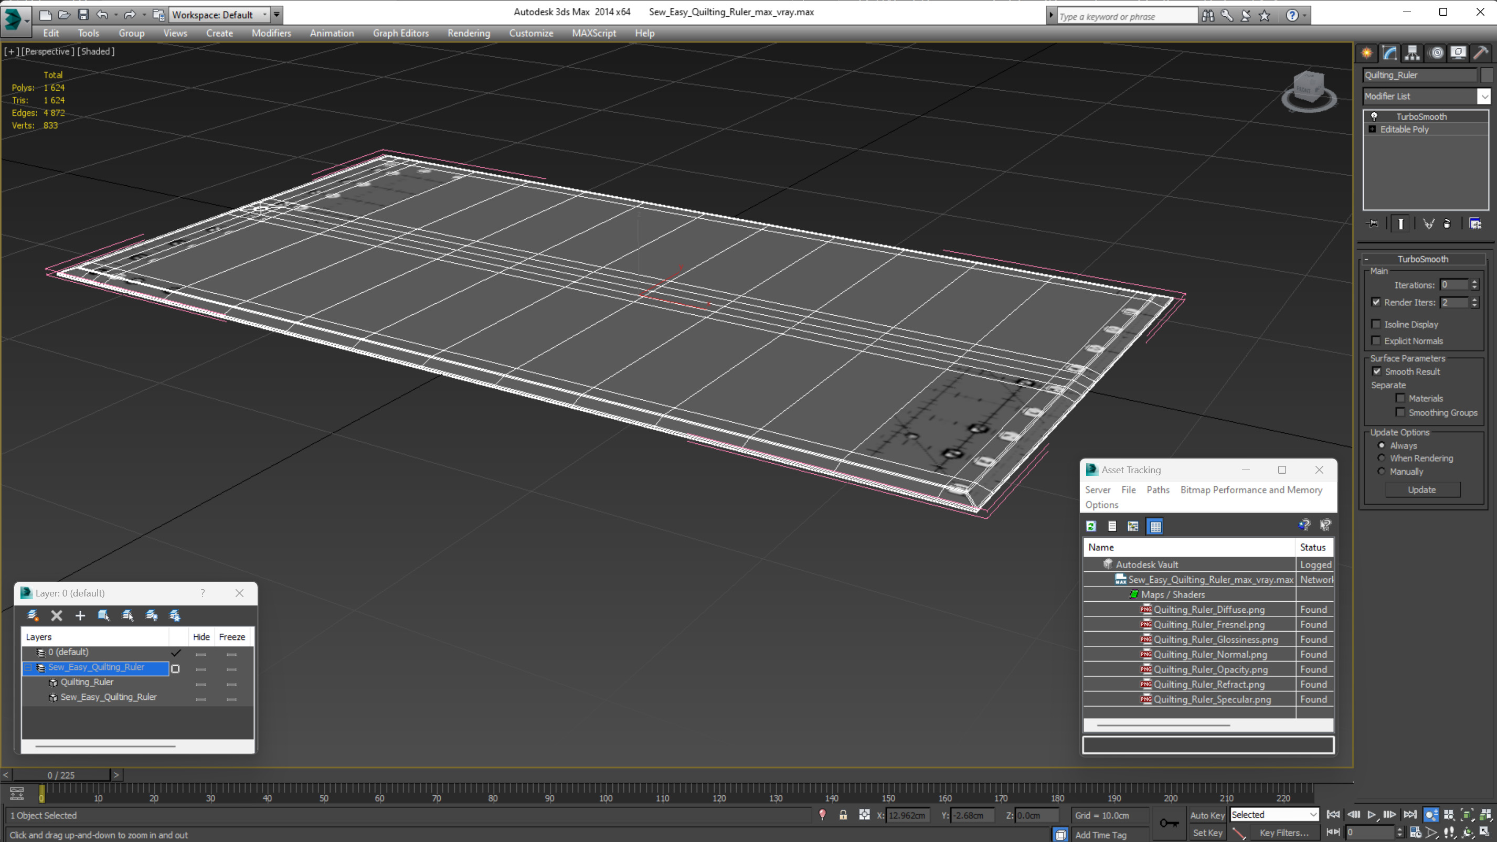Increase Iterations spinner value
Screen dimensions: 1497x842
tap(1474, 282)
